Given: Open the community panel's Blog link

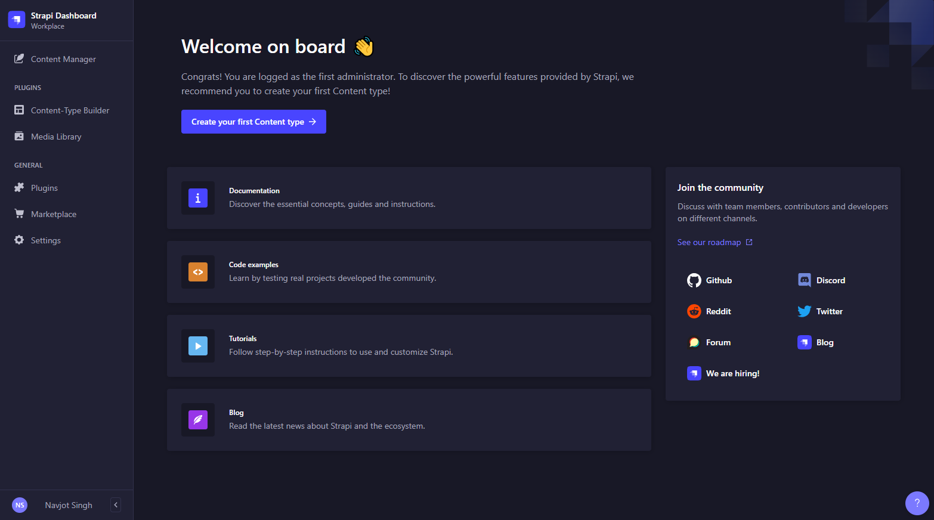Looking at the screenshot, I should tap(816, 342).
